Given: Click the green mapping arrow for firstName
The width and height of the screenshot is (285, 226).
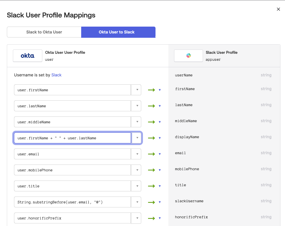Looking at the screenshot, I should 152,90.
